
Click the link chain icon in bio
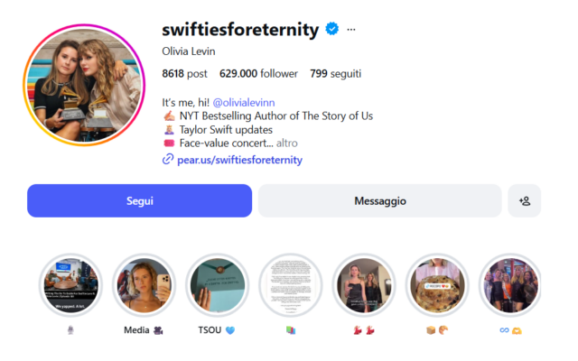coord(168,160)
